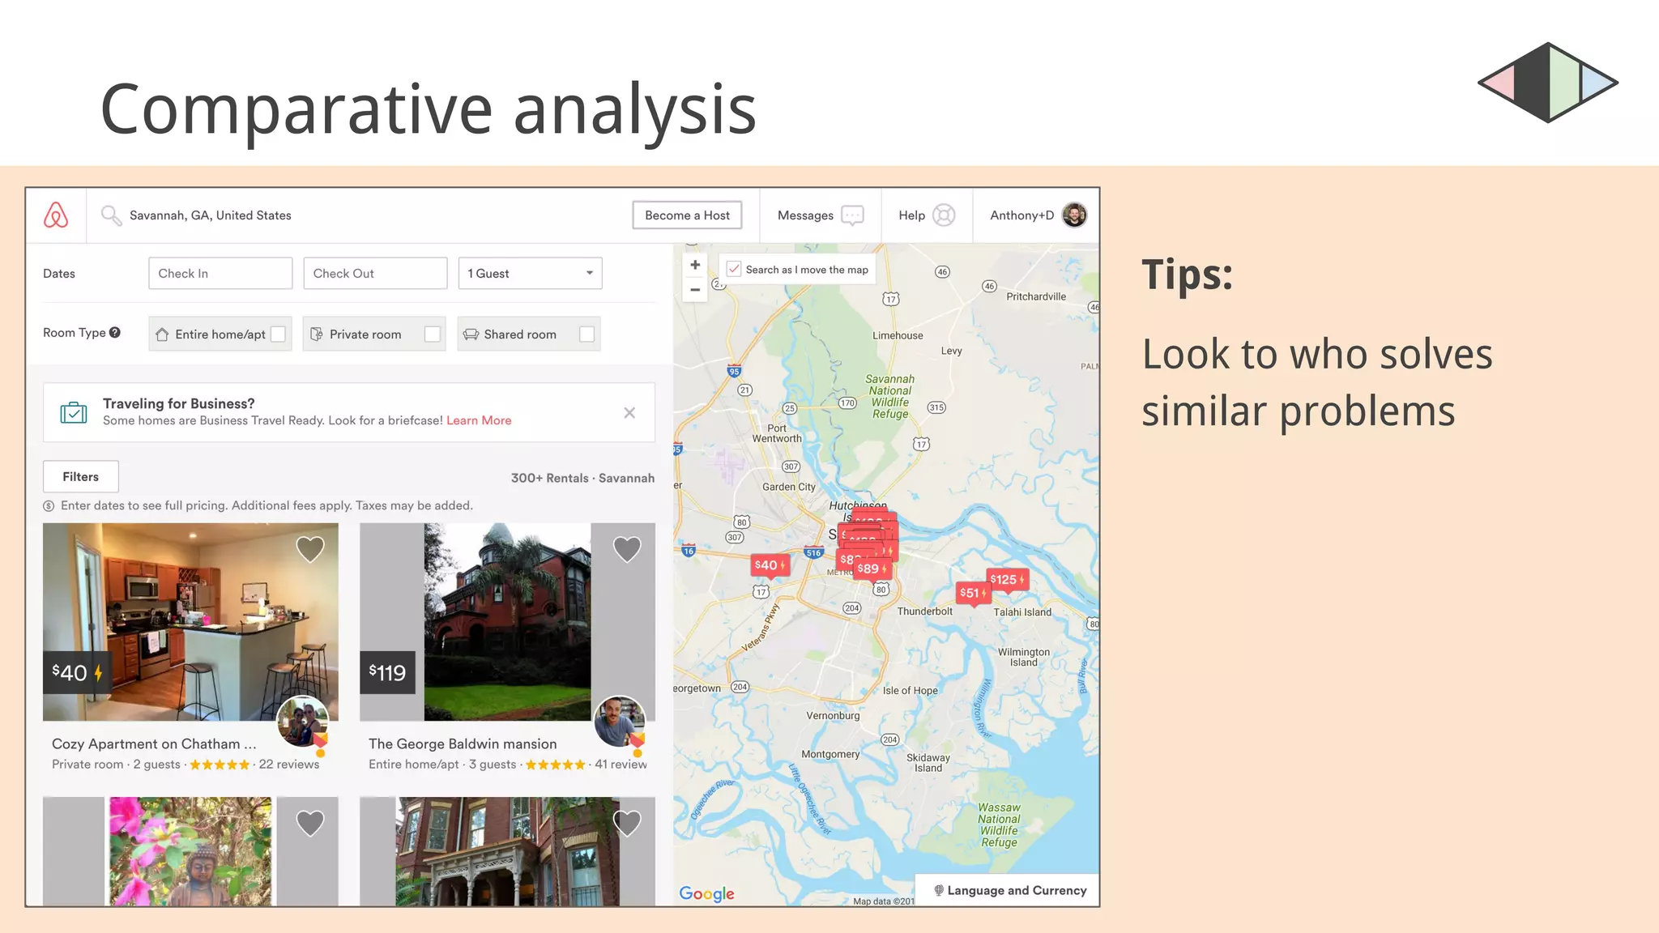Viewport: 1659px width, 933px height.
Task: Open The George Baldwin mansion title
Action: (463, 743)
